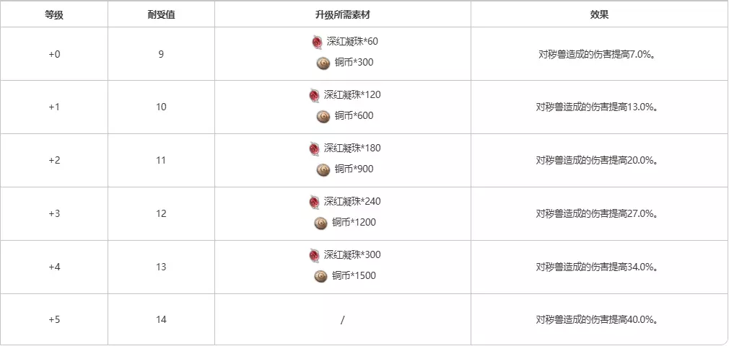Click the 深红凝珠 icon beside 深红凝珠*180
This screenshot has width=729, height=346.
click(314, 148)
